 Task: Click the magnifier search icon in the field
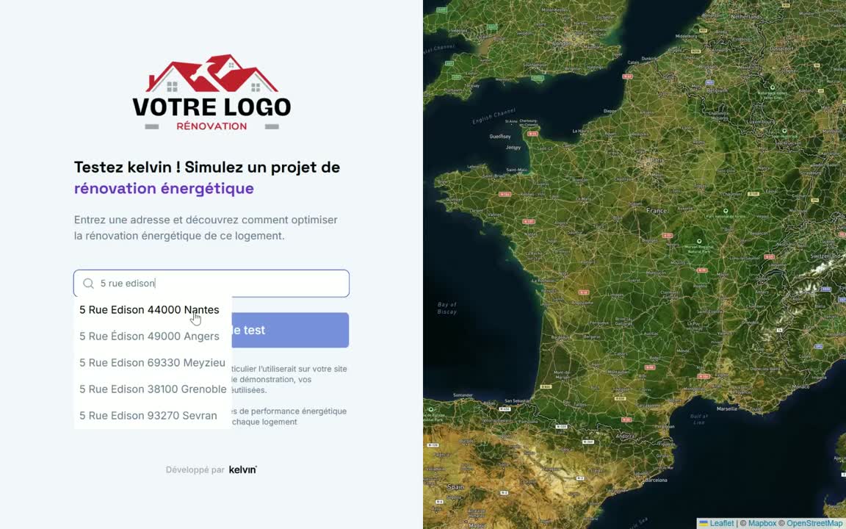(x=88, y=284)
